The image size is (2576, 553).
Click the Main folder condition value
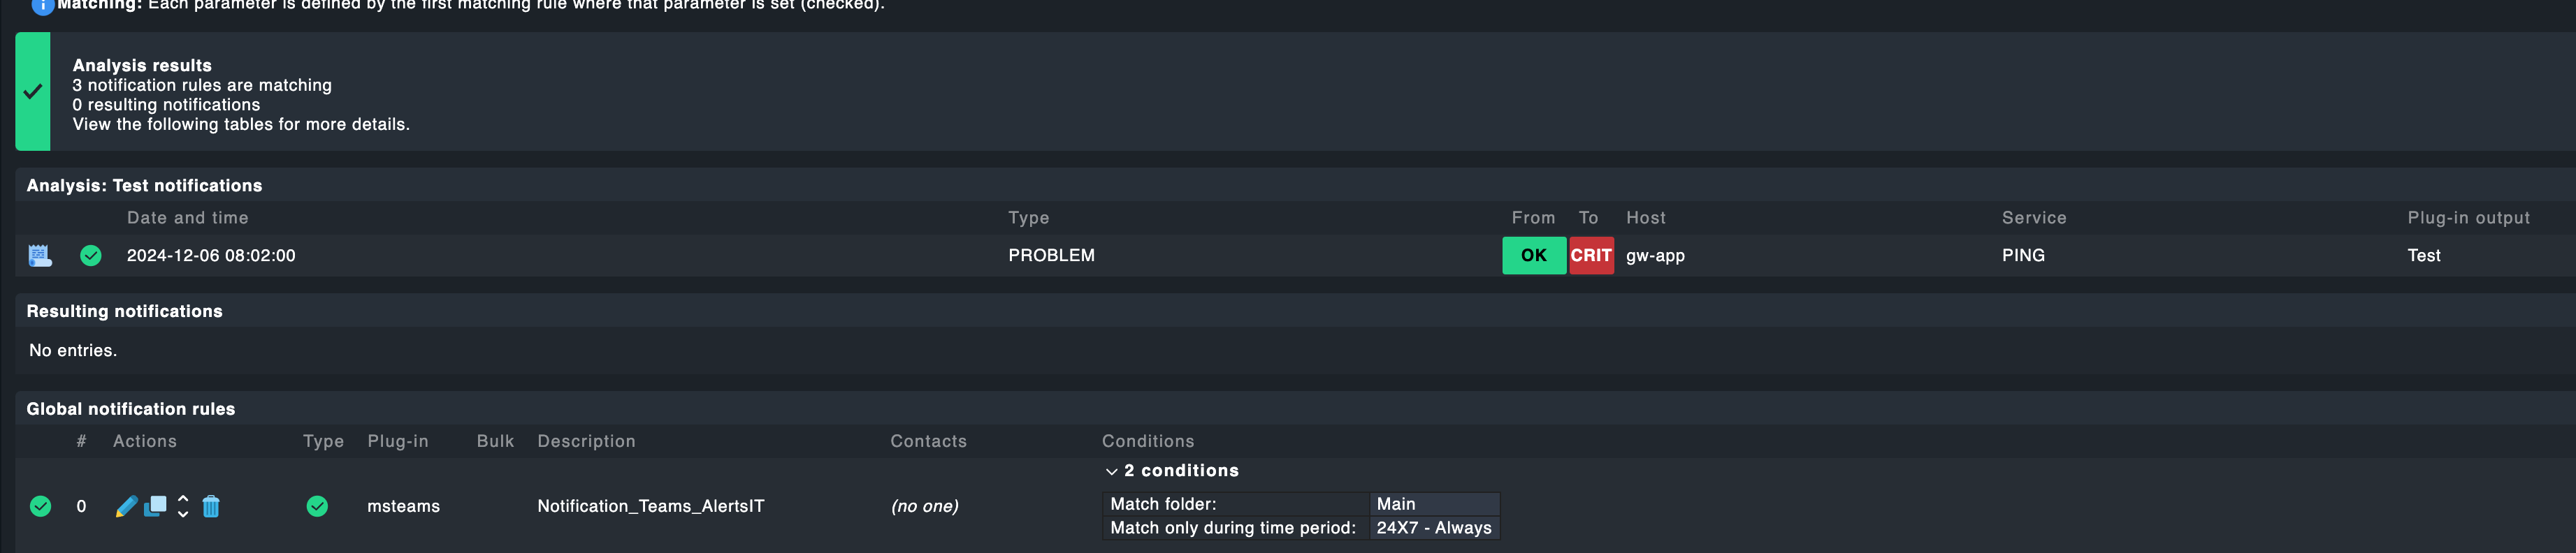point(1396,504)
